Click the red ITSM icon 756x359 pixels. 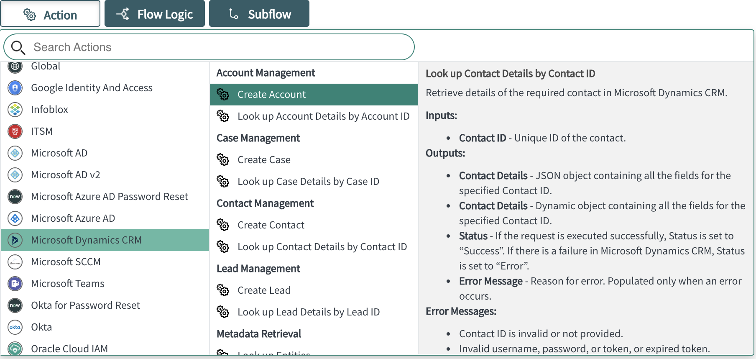point(15,131)
